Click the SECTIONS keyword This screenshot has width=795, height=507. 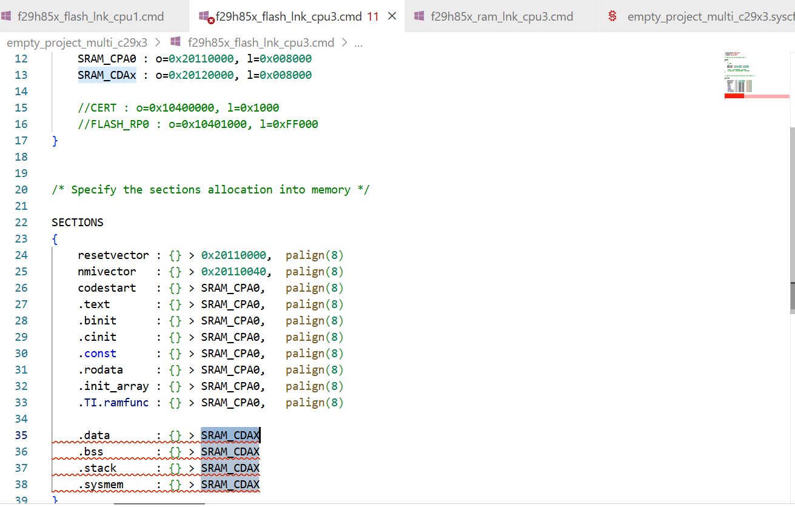(x=78, y=222)
